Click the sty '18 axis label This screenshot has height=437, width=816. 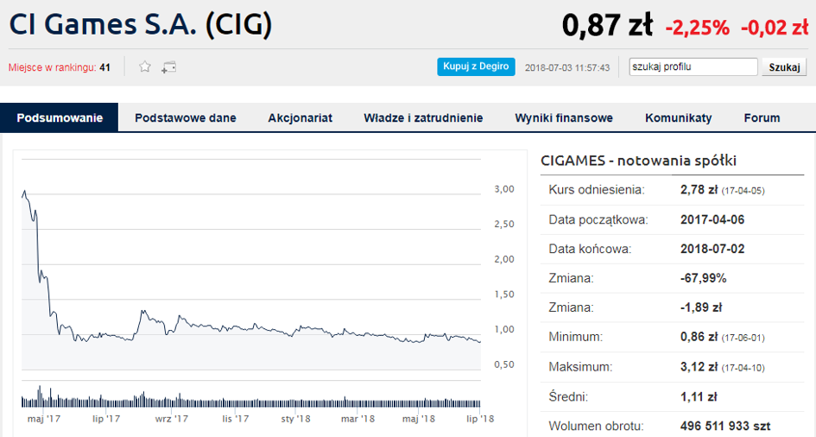click(x=295, y=419)
